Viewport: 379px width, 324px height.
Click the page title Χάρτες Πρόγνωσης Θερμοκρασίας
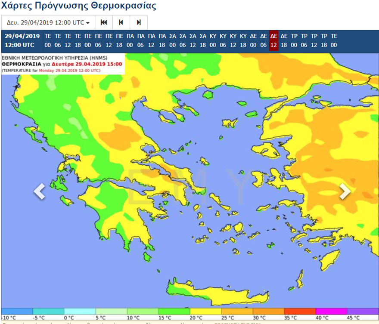tap(79, 6)
